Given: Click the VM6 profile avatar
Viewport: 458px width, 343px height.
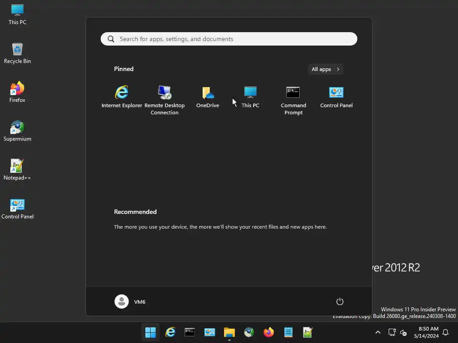Looking at the screenshot, I should [122, 301].
